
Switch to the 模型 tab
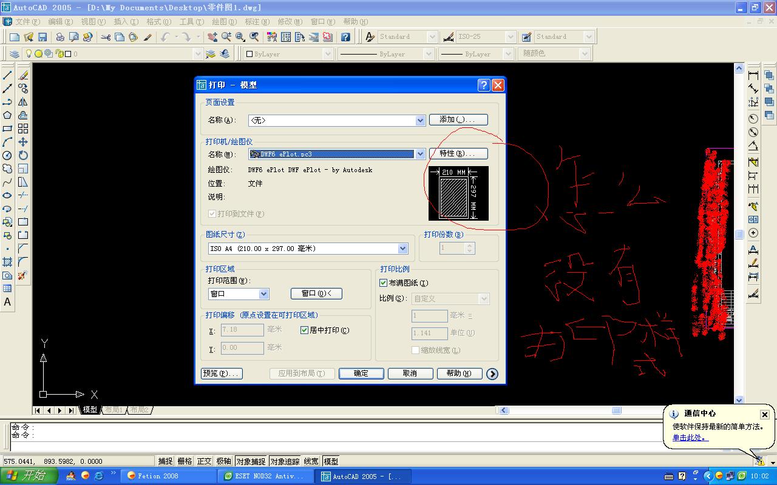pyautogui.click(x=90, y=410)
